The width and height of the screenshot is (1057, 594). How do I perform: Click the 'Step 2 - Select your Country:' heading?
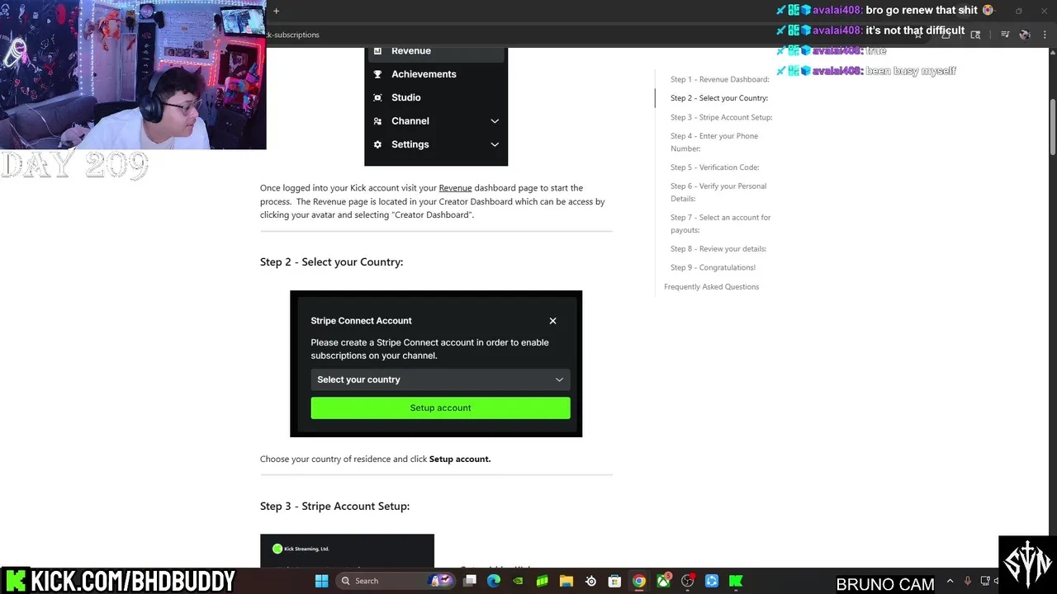tap(331, 262)
